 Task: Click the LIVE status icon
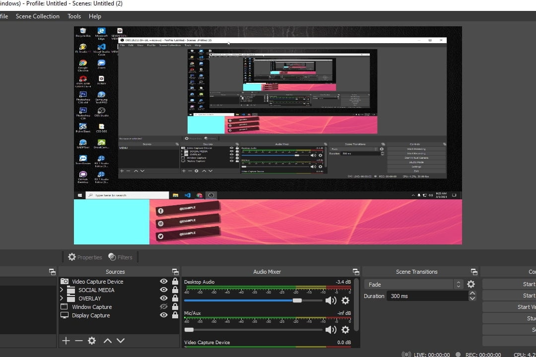pos(406,354)
